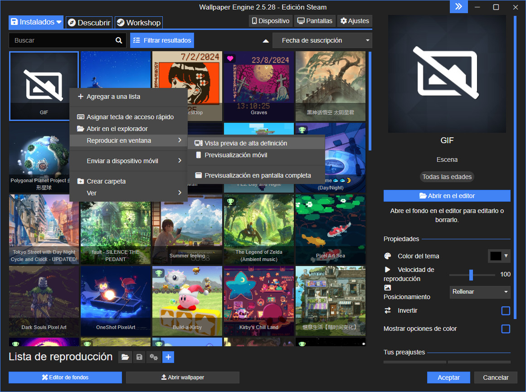
Task: Select Kirby's Chill Land wallpaper
Action: click(258, 301)
